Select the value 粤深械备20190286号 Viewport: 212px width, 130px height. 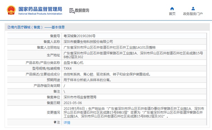(80, 36)
